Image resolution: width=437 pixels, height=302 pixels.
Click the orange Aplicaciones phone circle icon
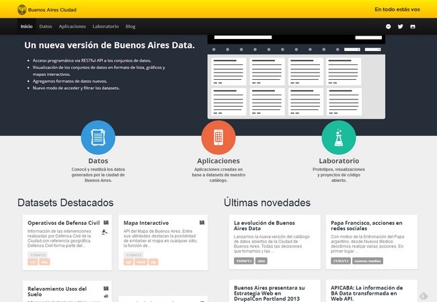[218, 138]
